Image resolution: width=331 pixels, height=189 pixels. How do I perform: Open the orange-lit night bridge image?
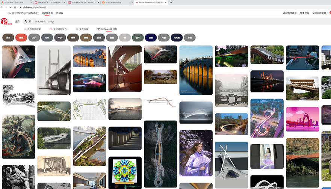tap(267, 81)
